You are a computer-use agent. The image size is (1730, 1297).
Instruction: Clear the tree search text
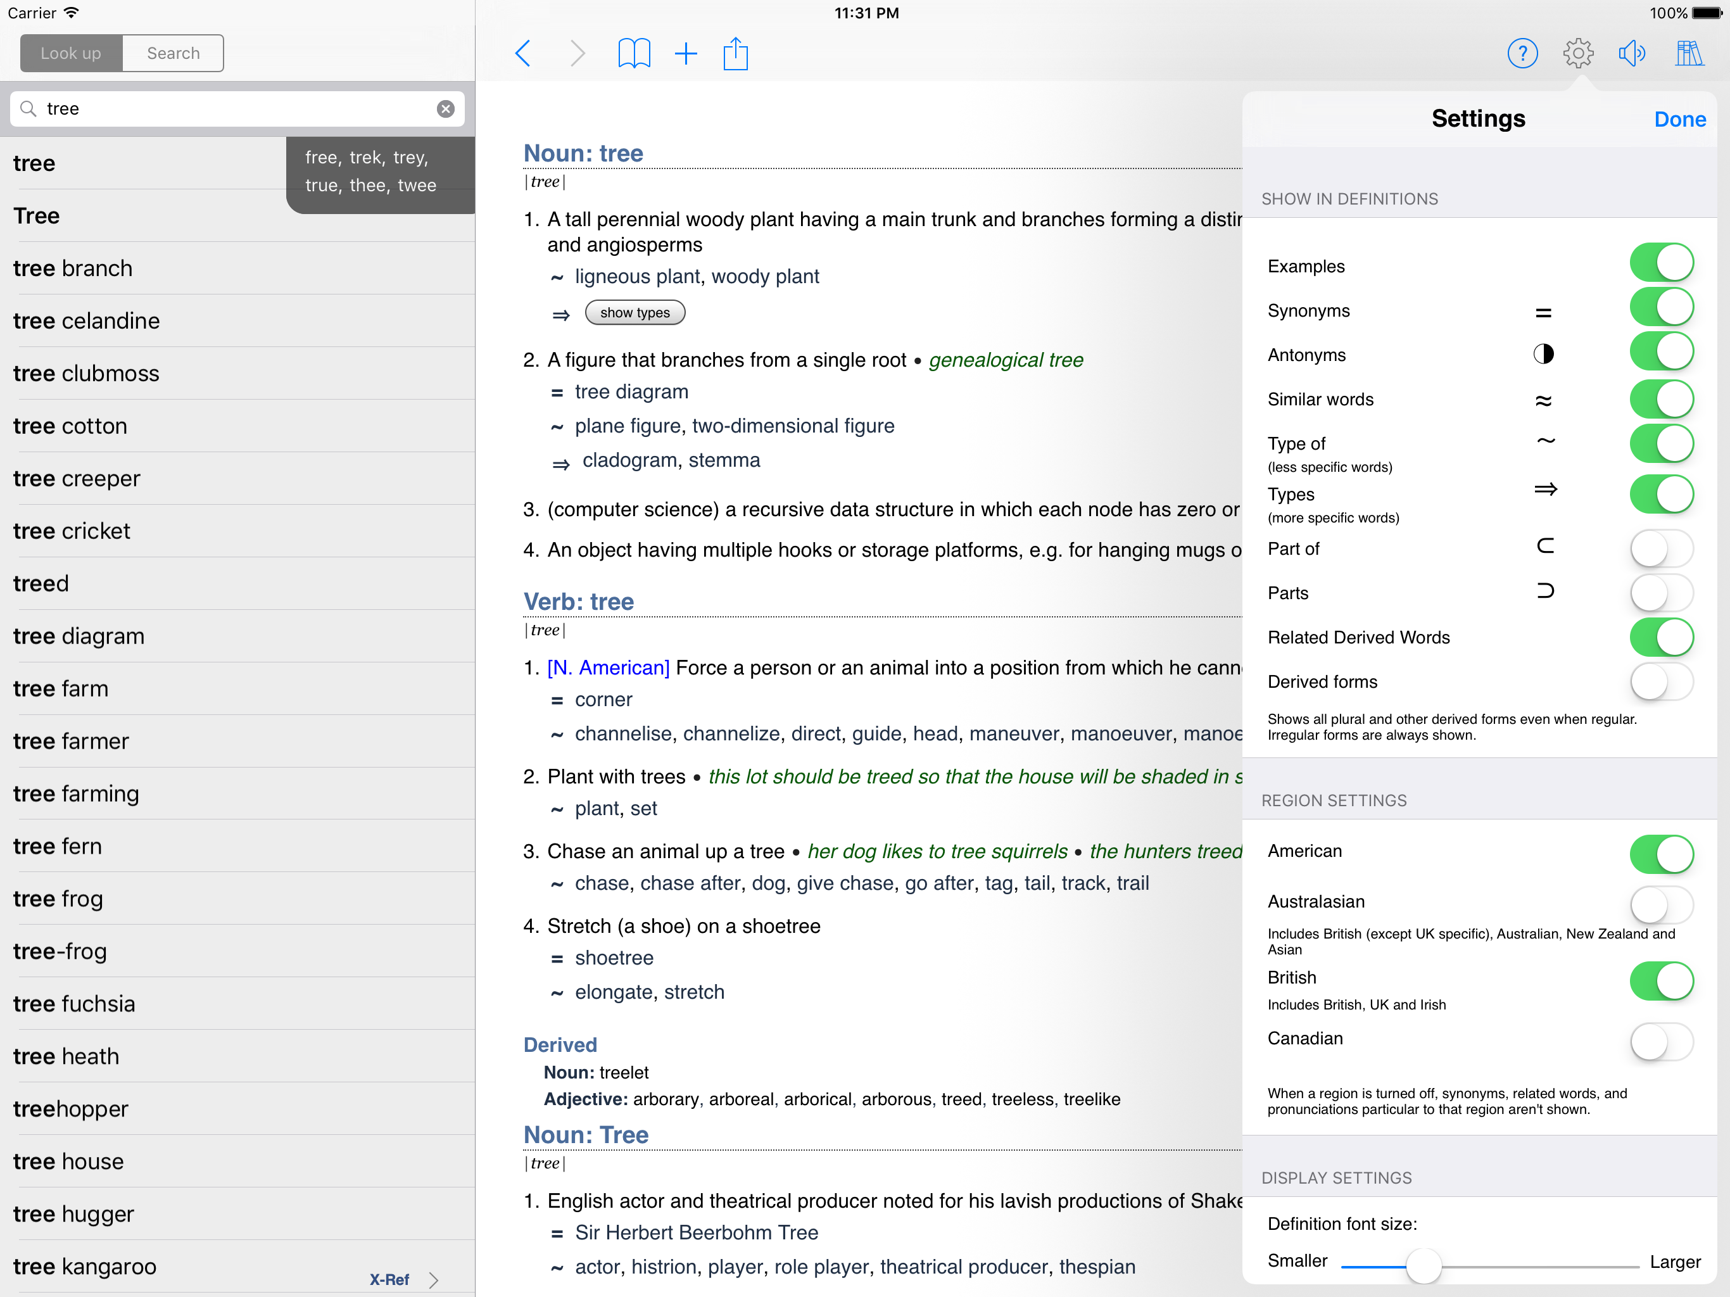pos(445,109)
